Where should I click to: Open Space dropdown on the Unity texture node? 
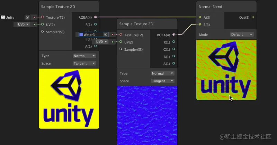click(84, 63)
